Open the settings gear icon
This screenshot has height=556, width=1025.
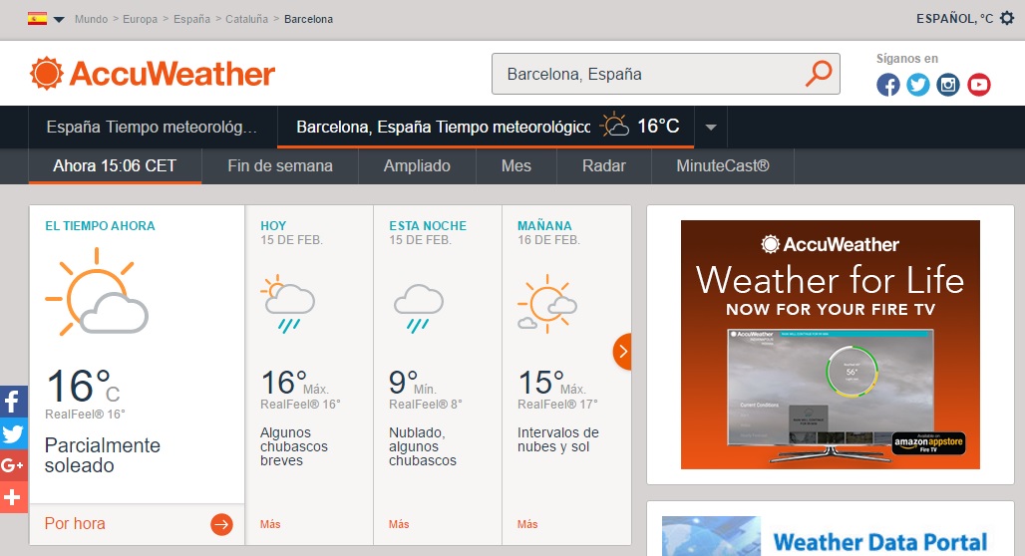tap(1007, 18)
